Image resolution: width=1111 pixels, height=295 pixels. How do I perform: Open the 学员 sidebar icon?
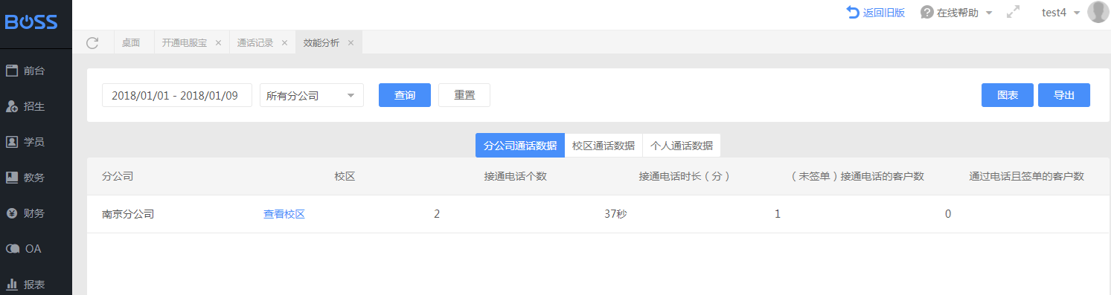[x=12, y=142]
